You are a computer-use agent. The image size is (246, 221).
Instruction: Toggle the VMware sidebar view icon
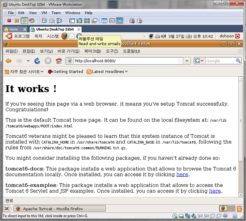pyautogui.click(x=72, y=21)
